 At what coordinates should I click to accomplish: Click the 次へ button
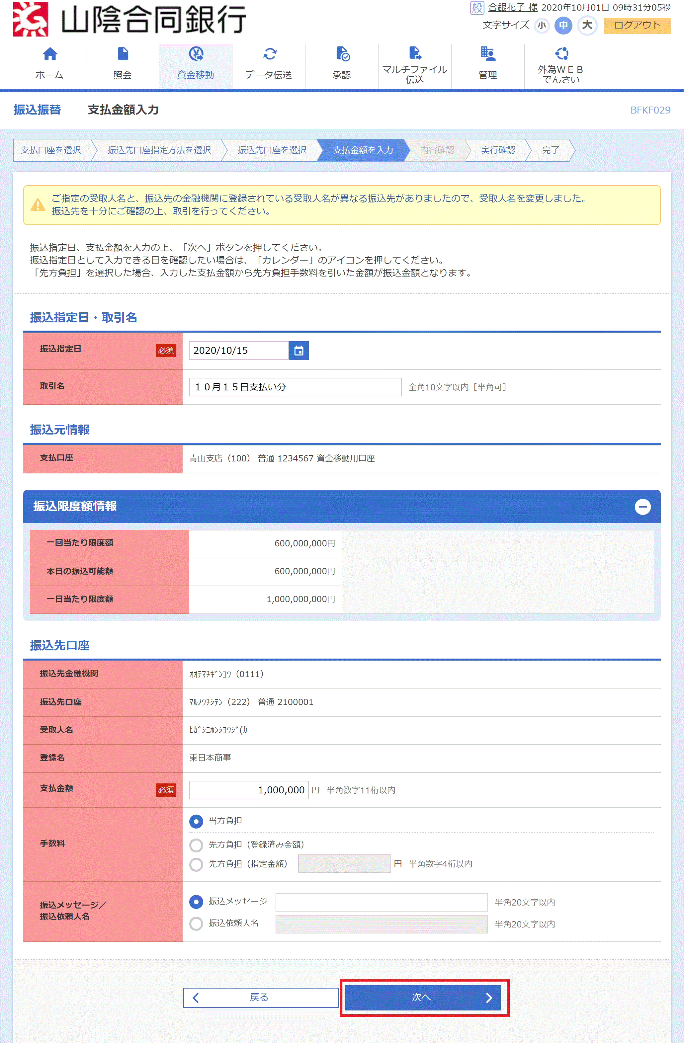tap(423, 998)
